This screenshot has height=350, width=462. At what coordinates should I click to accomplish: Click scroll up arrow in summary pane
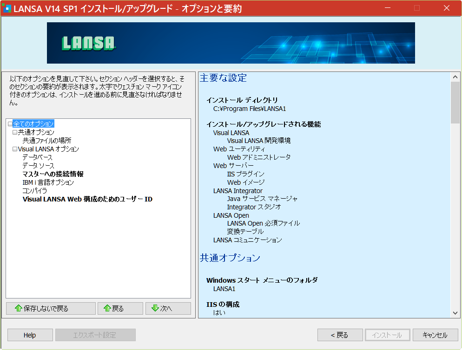click(x=455, y=77)
